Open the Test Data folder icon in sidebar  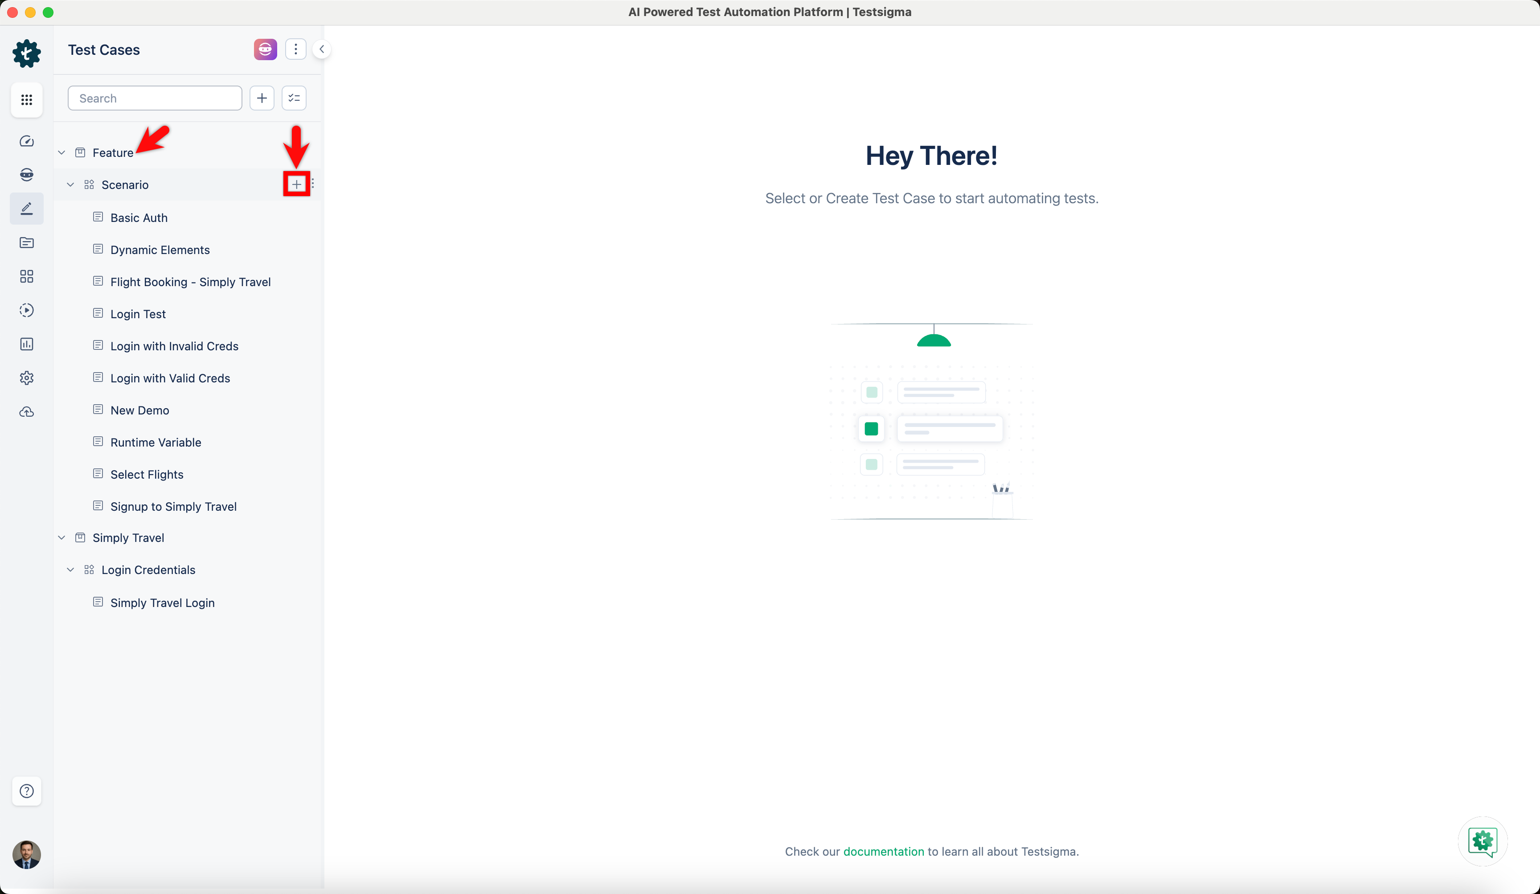pyautogui.click(x=26, y=242)
